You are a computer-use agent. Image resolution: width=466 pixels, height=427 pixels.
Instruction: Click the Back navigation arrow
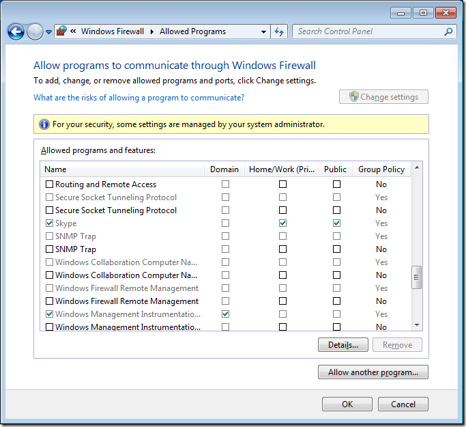pos(16,31)
